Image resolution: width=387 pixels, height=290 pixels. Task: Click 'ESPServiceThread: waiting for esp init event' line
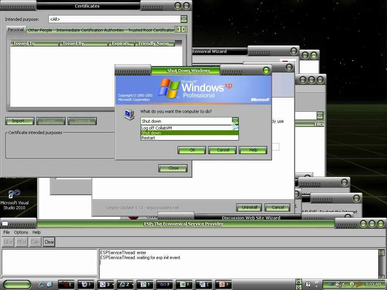pyautogui.click(x=140, y=258)
